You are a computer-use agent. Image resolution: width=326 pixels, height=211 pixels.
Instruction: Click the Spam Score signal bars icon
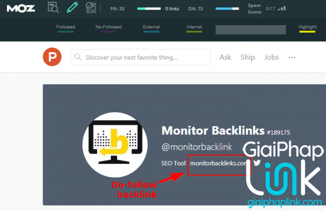click(282, 9)
